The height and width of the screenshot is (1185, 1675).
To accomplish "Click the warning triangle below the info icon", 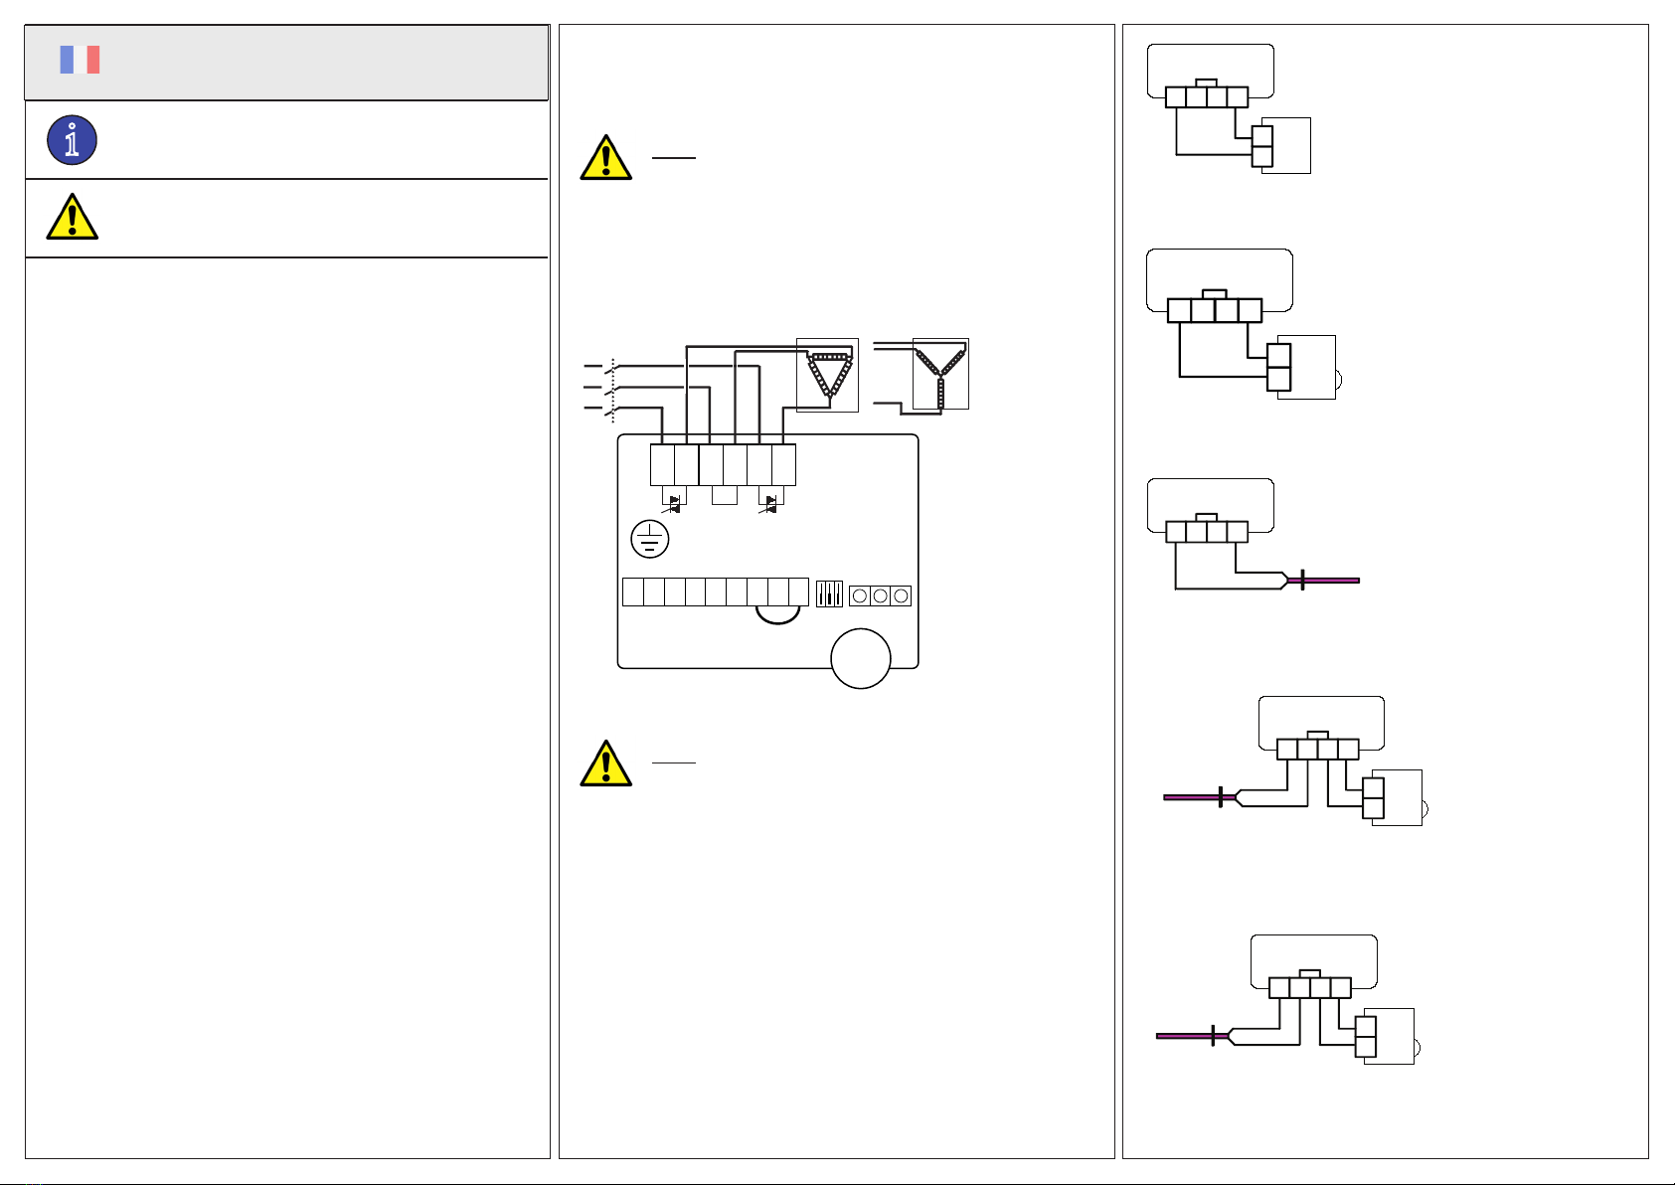I will tap(72, 218).
